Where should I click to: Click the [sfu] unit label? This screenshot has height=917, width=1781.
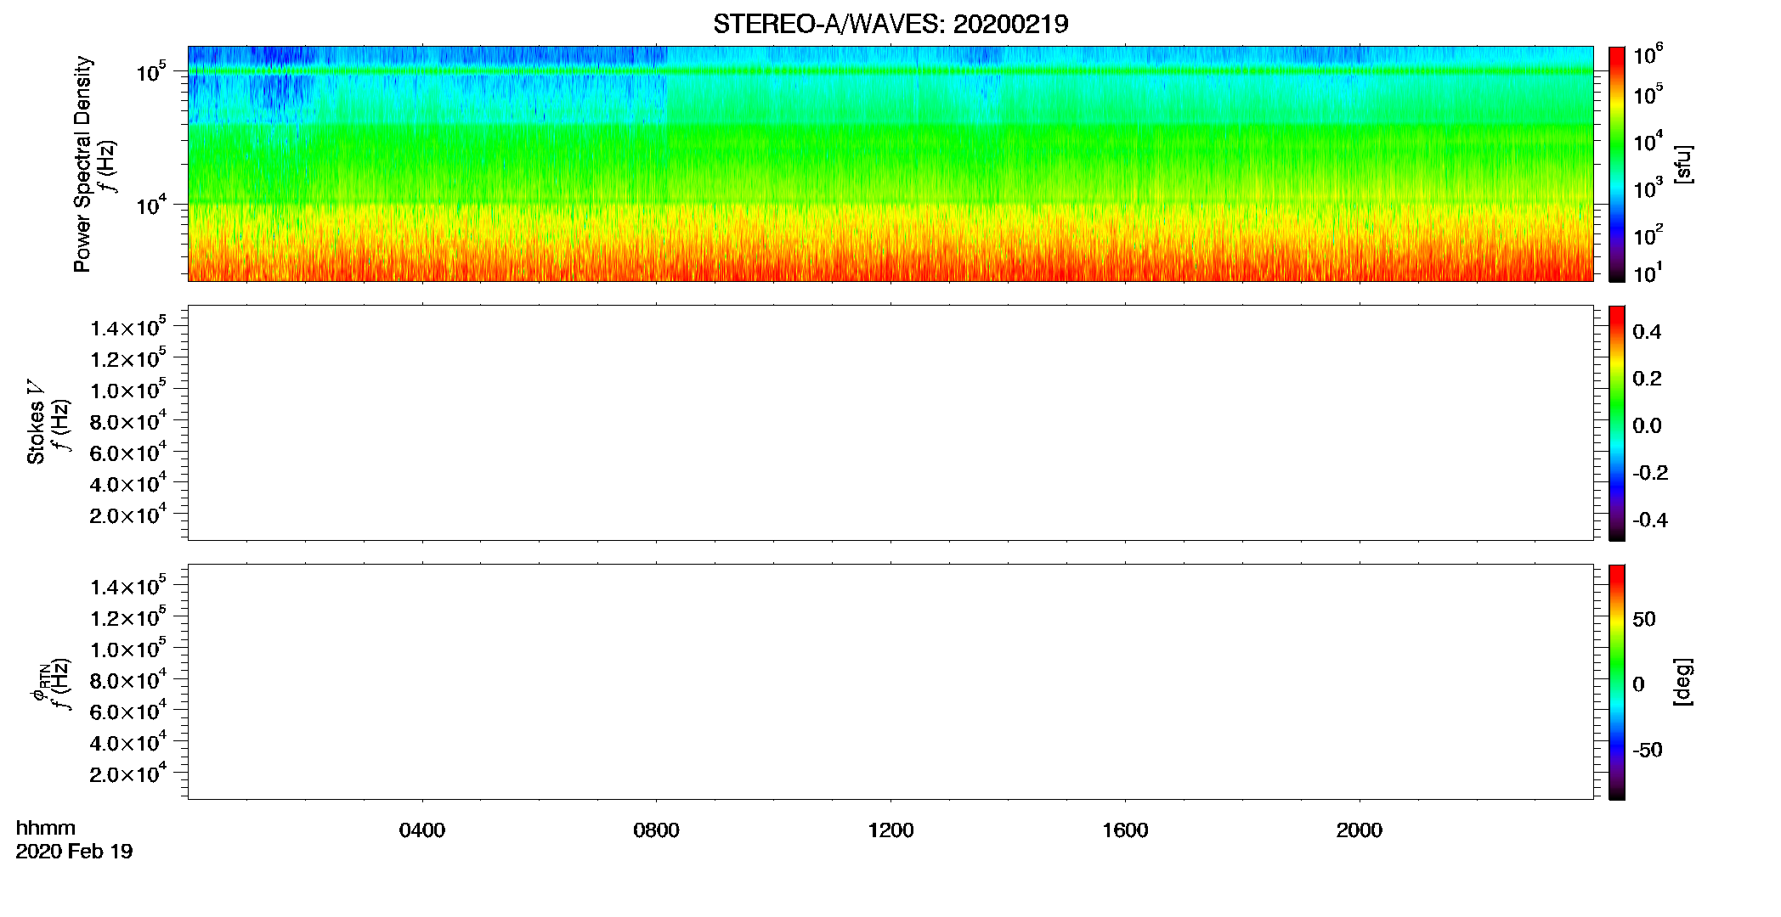[1683, 164]
